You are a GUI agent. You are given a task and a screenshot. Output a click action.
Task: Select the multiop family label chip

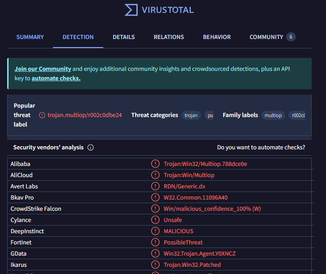273,115
